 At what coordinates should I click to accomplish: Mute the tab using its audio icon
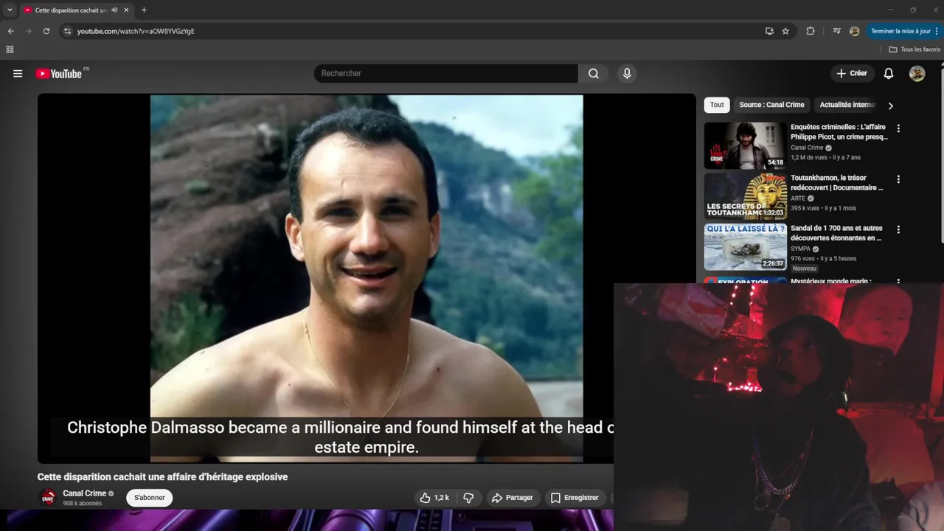coord(114,10)
